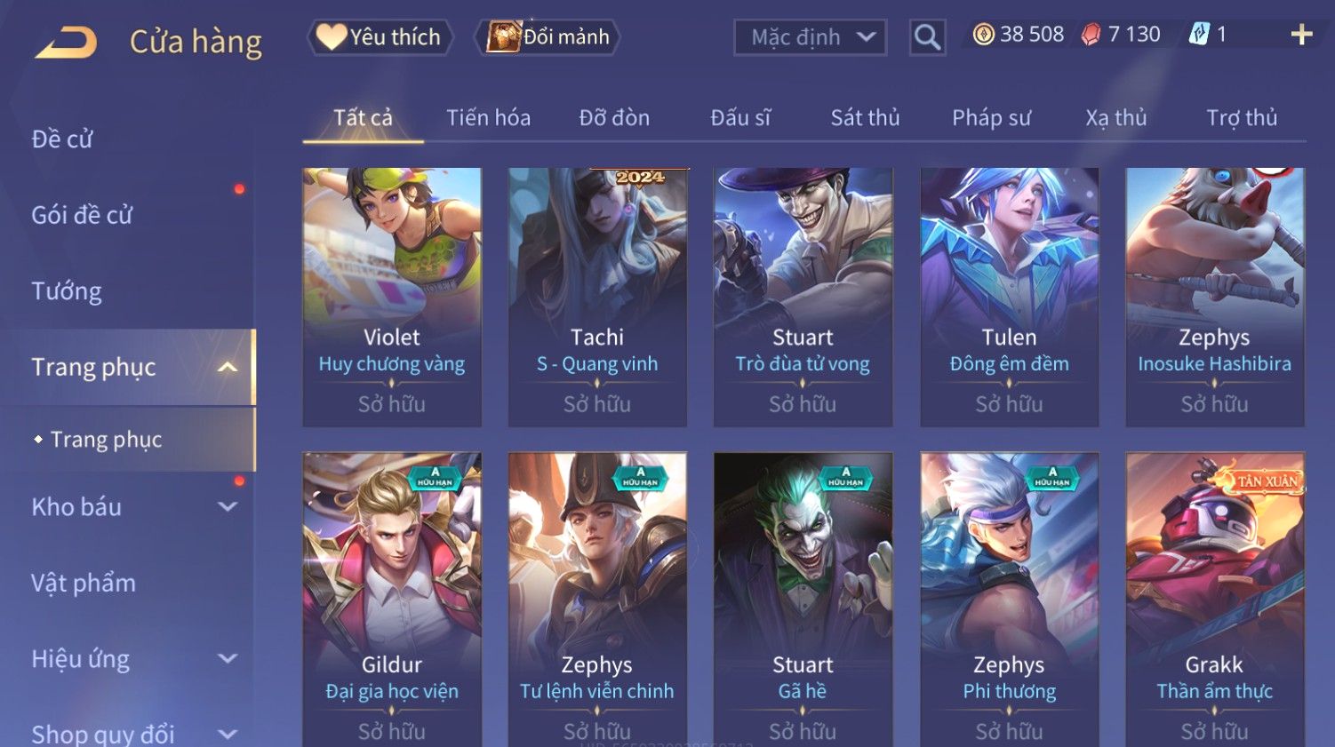The image size is (1335, 747).
Task: Open the Mặc định sort dropdown
Action: click(810, 37)
